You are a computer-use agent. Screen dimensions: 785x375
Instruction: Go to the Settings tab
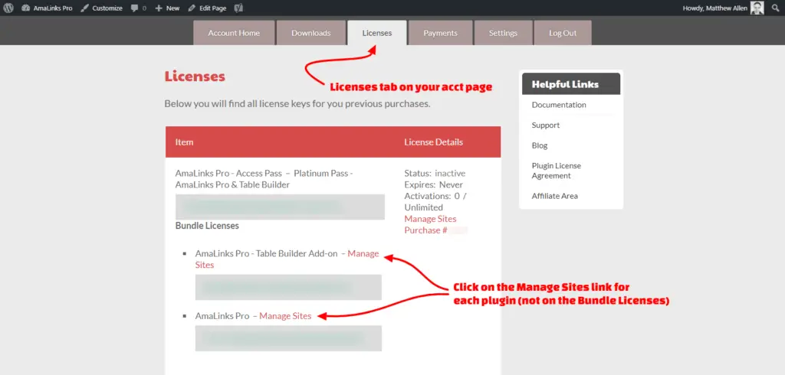coord(503,33)
